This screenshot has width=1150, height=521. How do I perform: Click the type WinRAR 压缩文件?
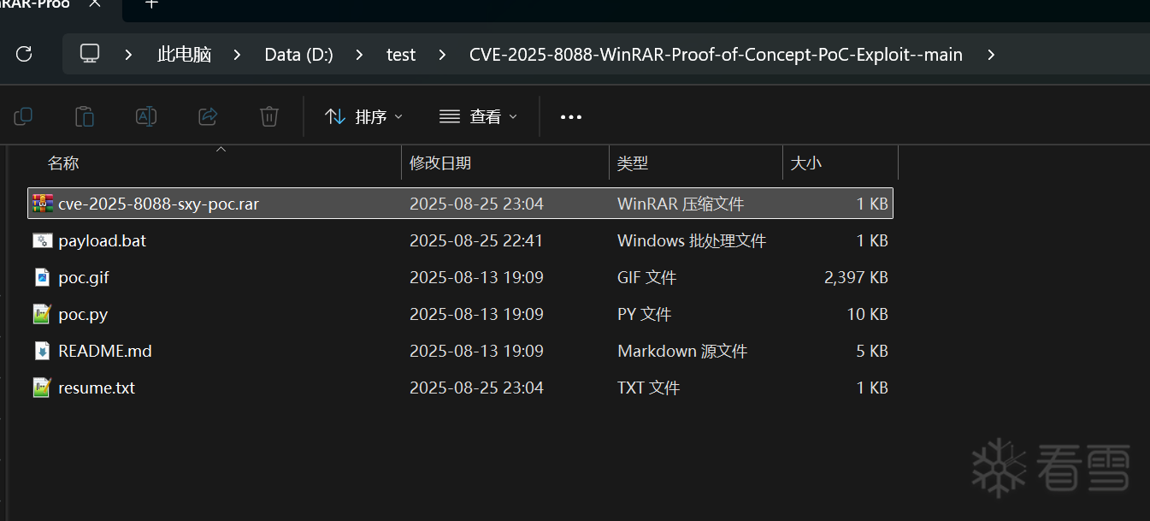click(x=681, y=204)
